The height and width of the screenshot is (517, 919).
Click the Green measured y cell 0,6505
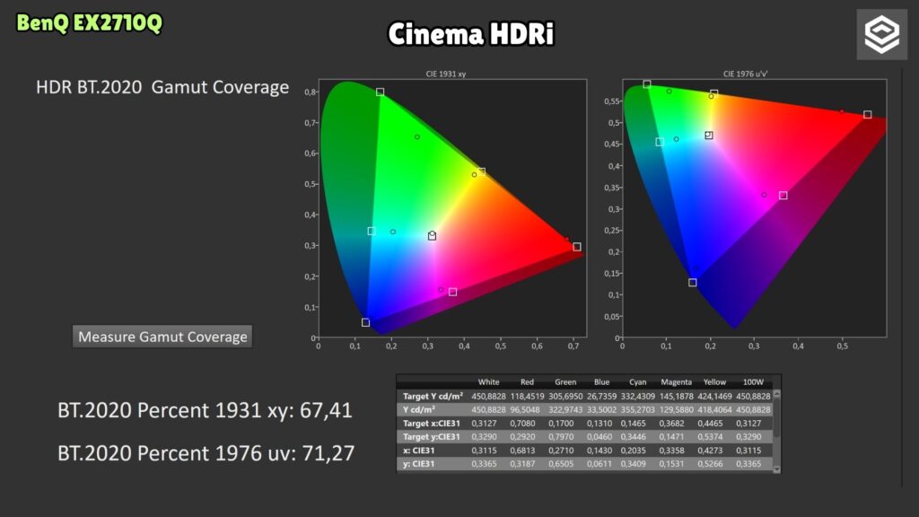click(x=561, y=464)
